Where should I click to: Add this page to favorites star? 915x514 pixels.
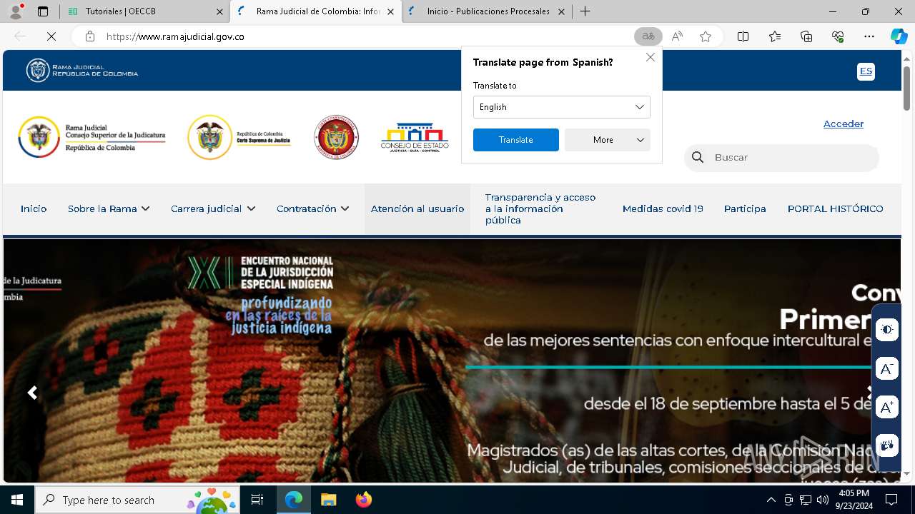click(706, 36)
